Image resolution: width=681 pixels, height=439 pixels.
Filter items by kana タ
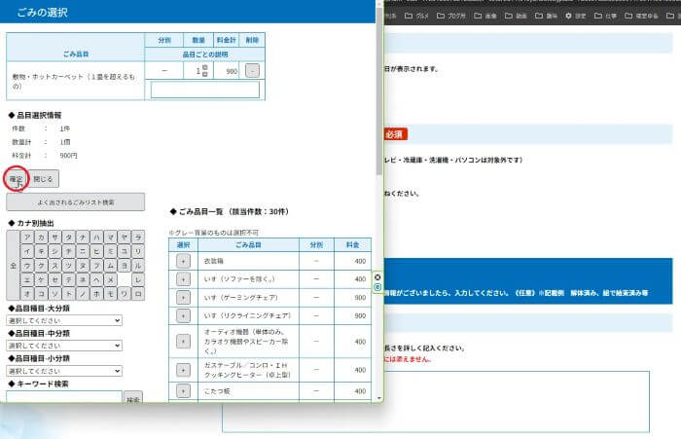69,237
